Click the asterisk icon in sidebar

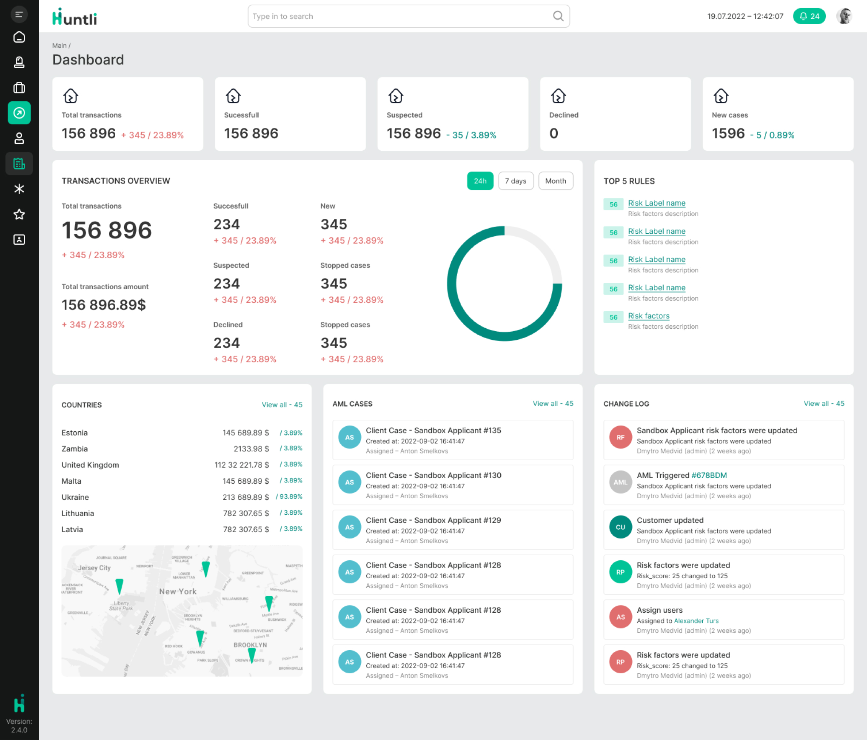tap(19, 189)
